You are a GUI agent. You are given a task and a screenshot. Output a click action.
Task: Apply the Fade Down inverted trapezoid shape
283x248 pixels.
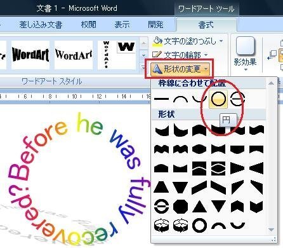click(180, 187)
